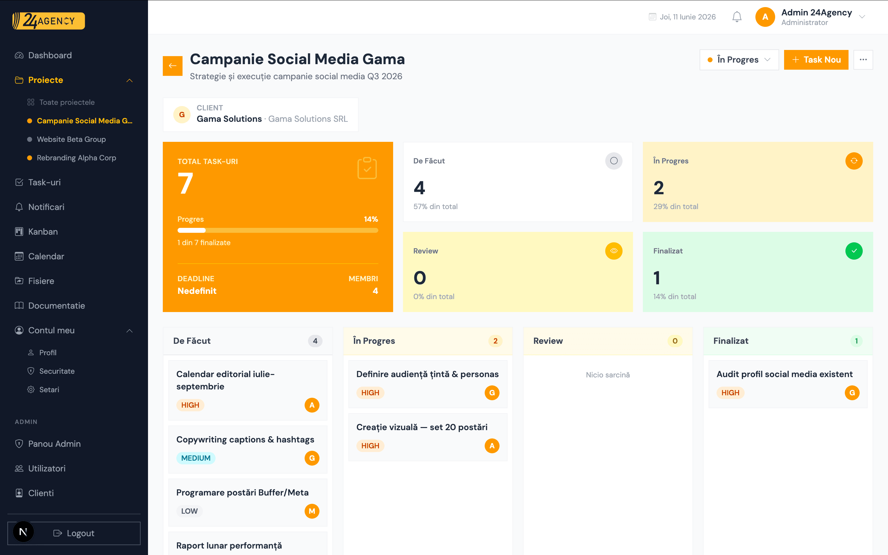Collapse the Contul meu section chevron
Viewport: 888px width, 555px height.
point(129,331)
